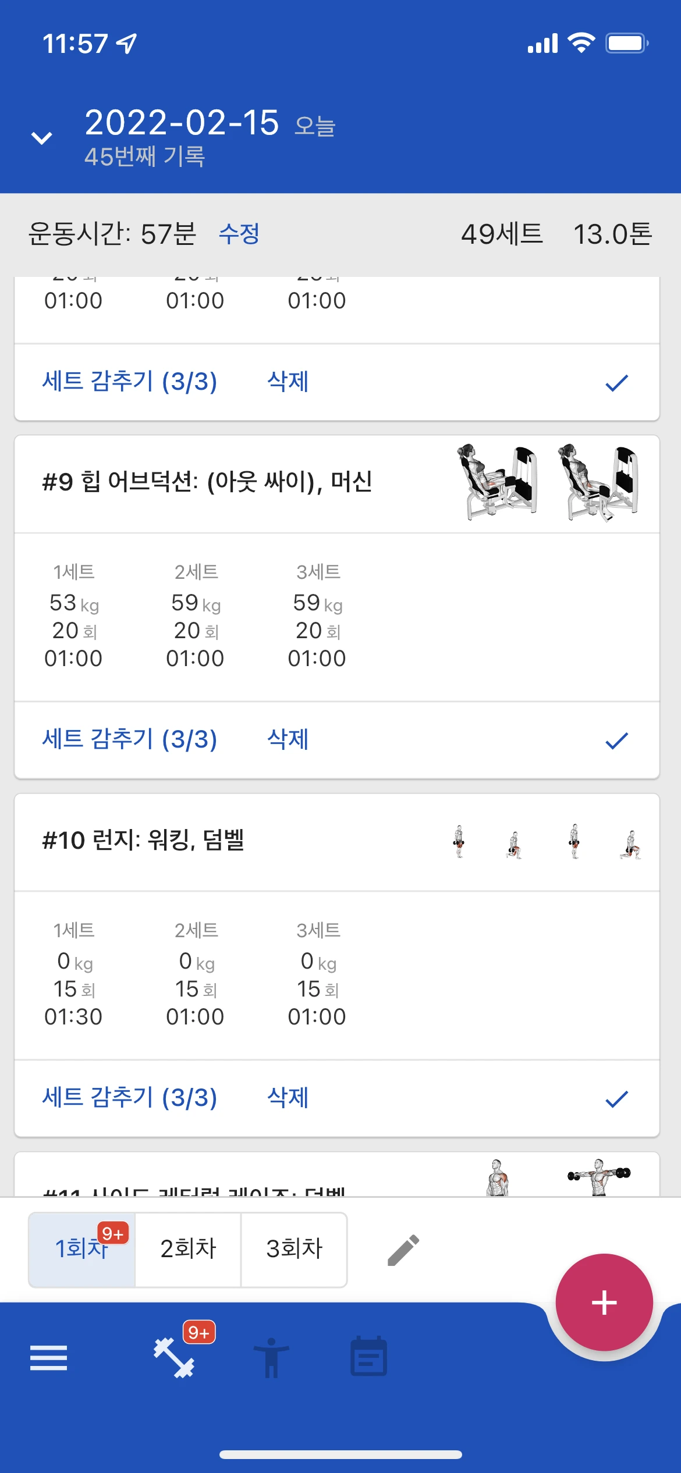681x1473 pixels.
Task: Toggle completion checkmark for #9 hip abduction
Action: point(616,741)
